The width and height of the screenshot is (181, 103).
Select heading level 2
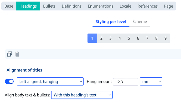pyautogui.click(x=101, y=38)
